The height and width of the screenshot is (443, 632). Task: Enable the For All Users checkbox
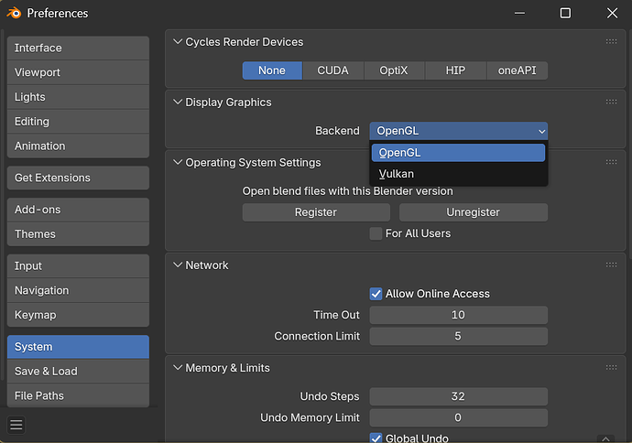coord(376,233)
